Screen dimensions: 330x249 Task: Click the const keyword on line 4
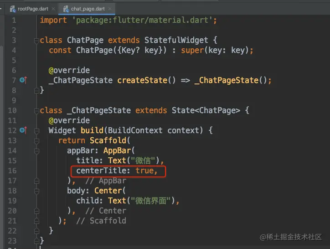point(60,50)
